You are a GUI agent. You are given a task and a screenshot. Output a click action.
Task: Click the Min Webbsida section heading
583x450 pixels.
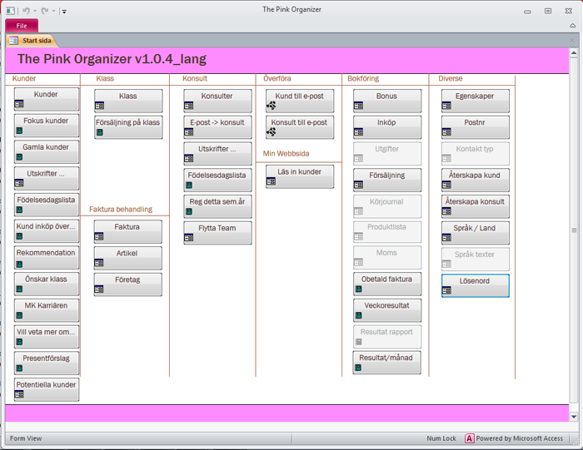286,154
